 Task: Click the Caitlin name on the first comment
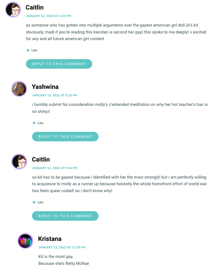(35, 8)
